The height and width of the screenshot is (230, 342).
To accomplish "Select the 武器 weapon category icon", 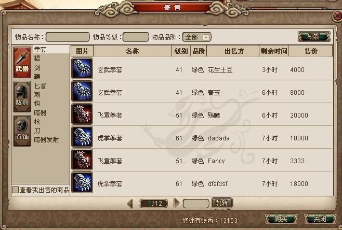I will 22,62.
